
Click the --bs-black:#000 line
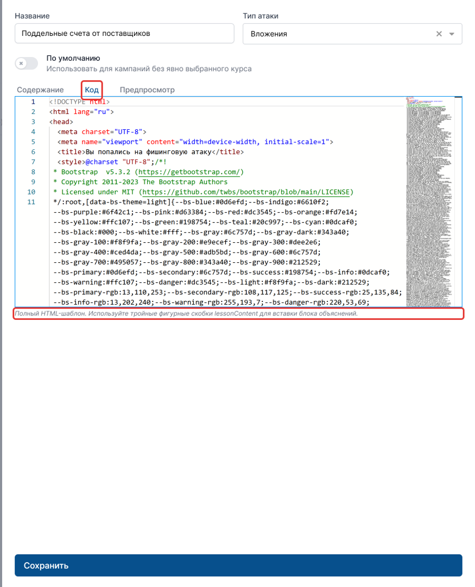tap(201, 232)
